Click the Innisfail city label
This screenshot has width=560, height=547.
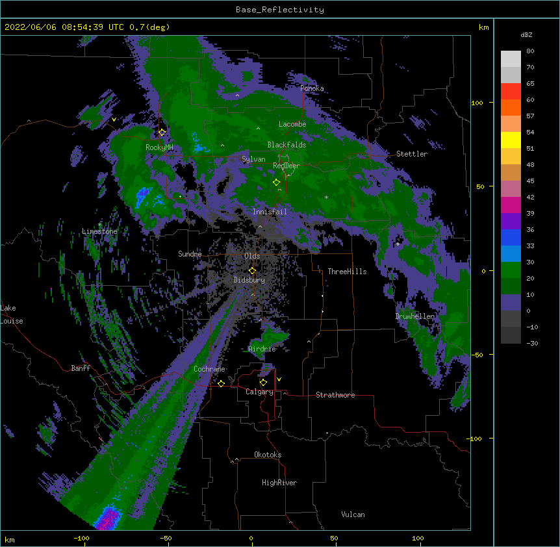[x=270, y=212]
